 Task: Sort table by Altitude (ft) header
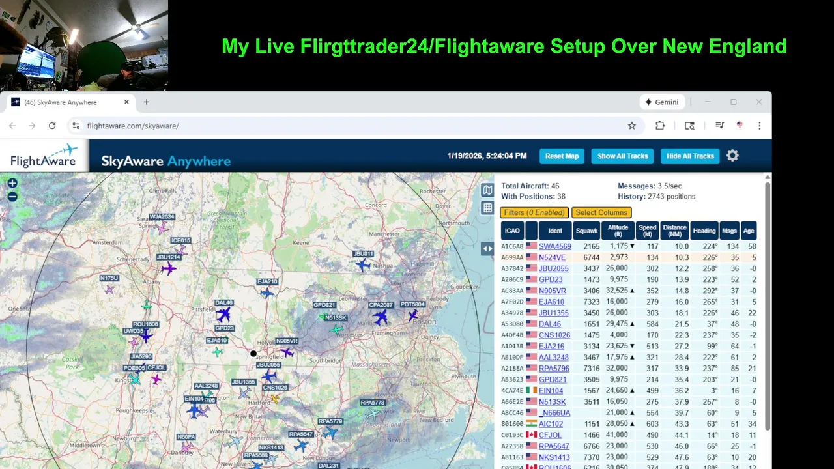coord(618,231)
